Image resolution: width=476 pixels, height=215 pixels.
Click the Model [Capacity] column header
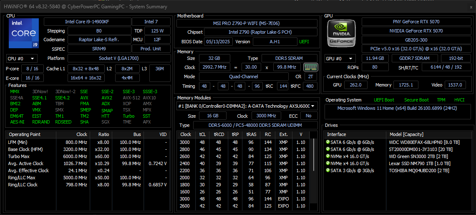click(429, 134)
